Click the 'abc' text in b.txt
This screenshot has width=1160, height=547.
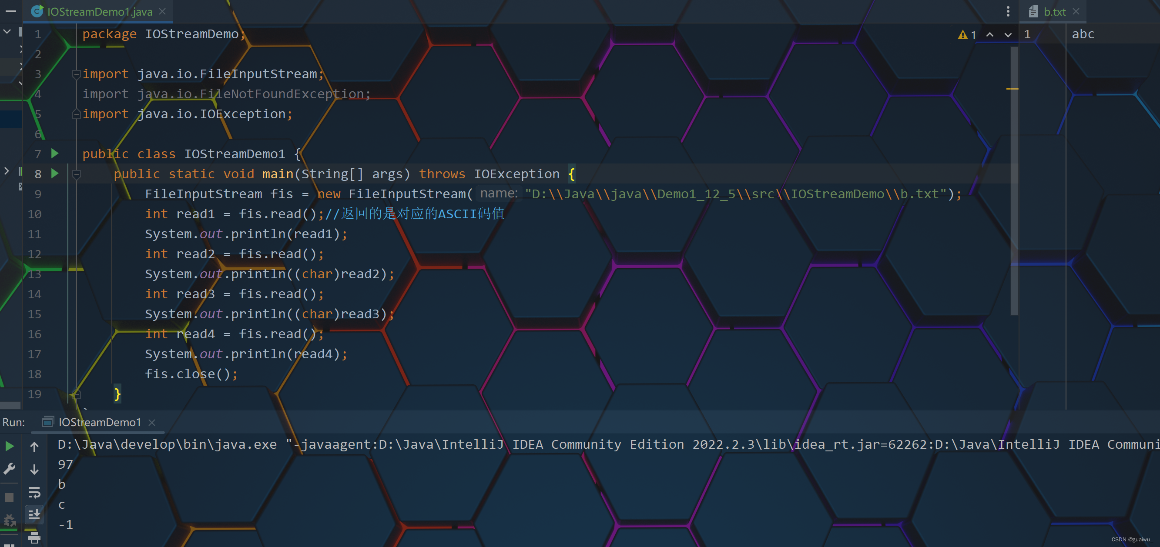[1083, 34]
